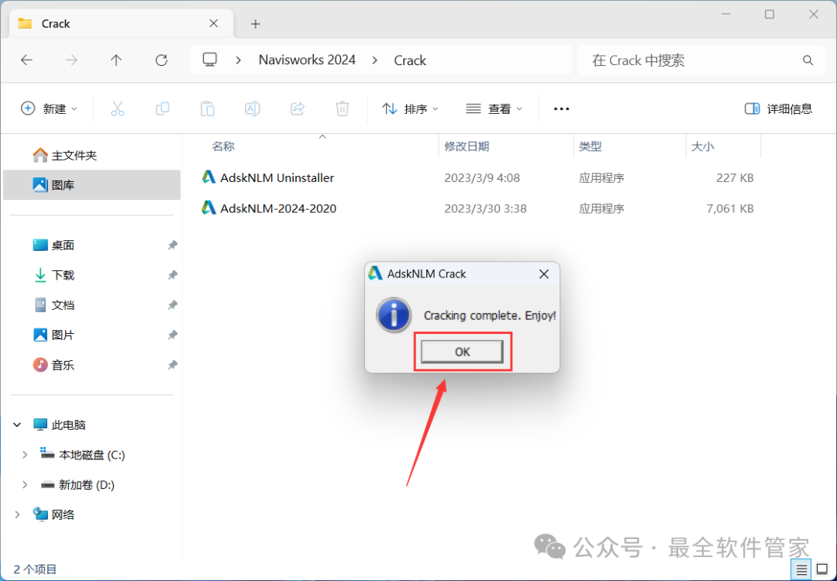Viewport: 837px width, 581px height.
Task: Click the Paste clipboard icon
Action: click(x=207, y=108)
